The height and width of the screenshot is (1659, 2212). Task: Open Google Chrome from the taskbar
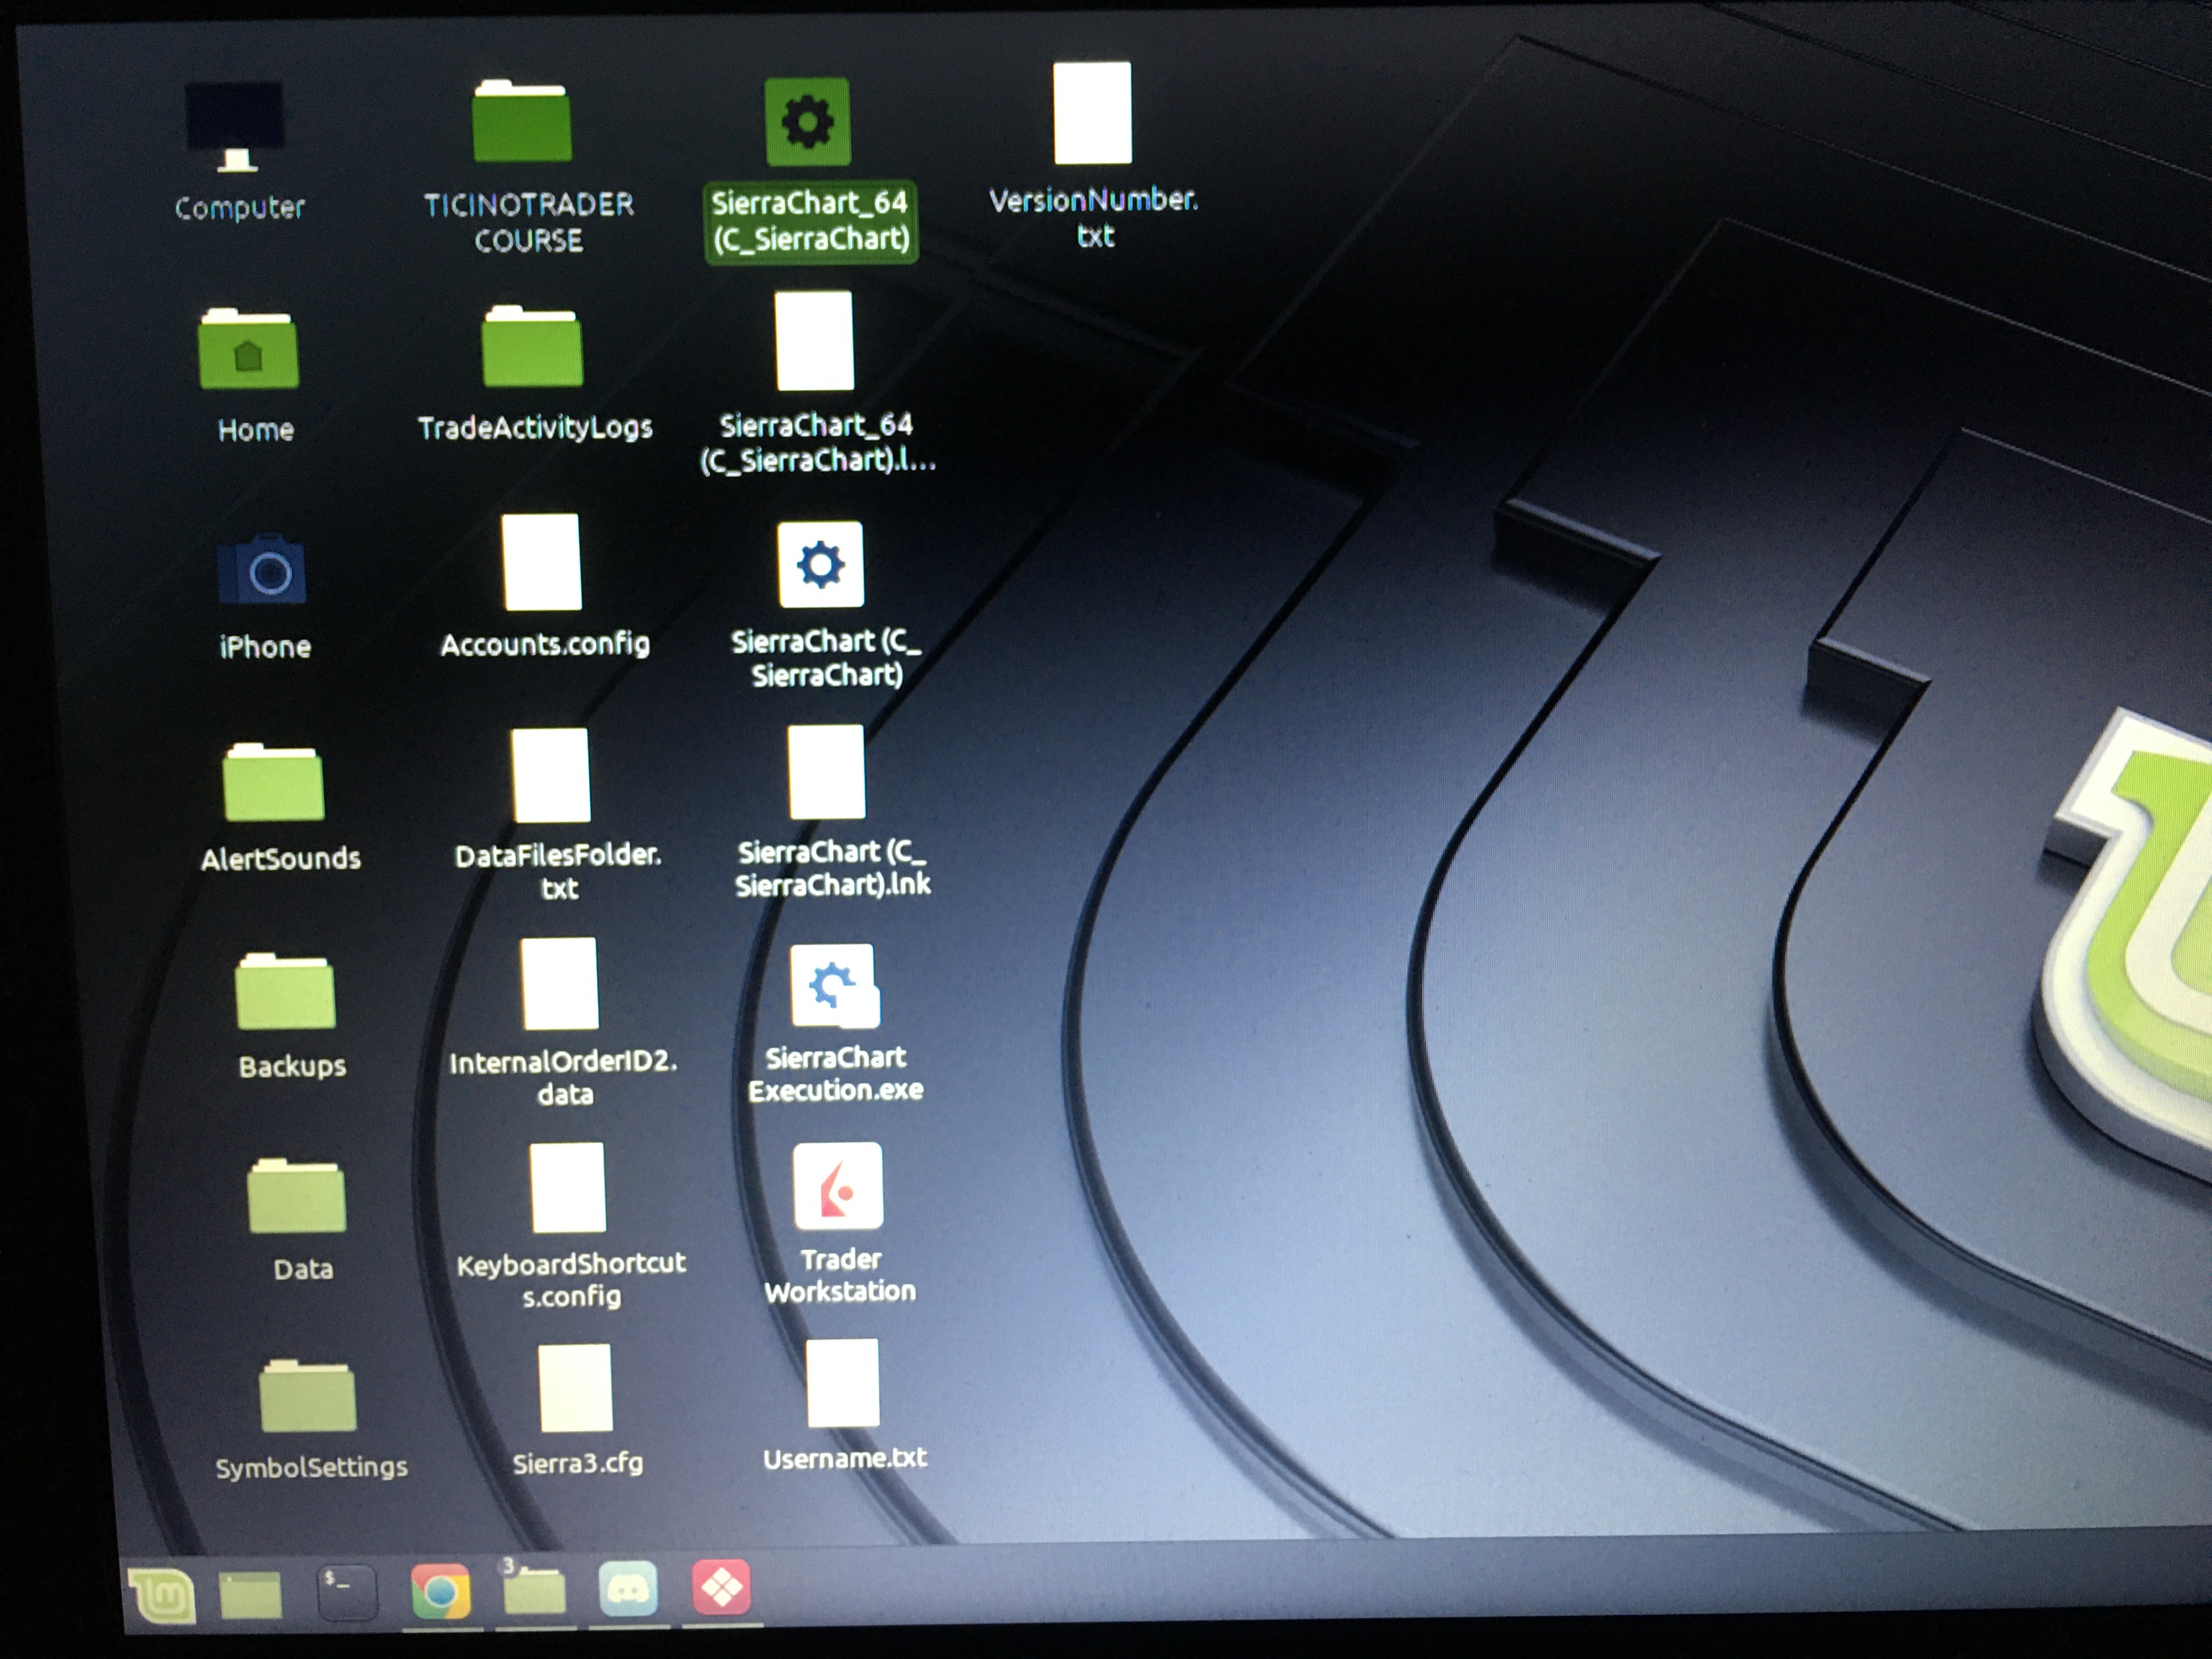tap(440, 1591)
